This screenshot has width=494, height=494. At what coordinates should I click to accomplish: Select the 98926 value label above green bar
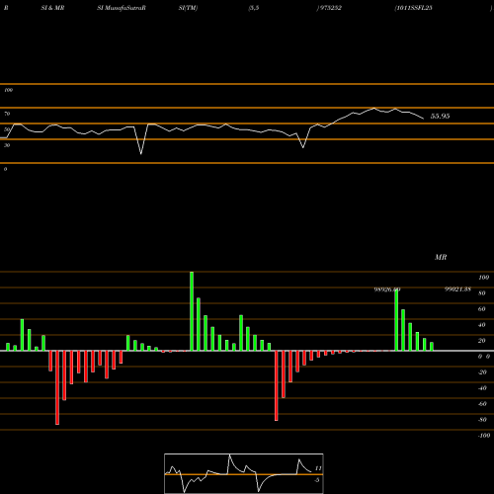tap(387, 289)
